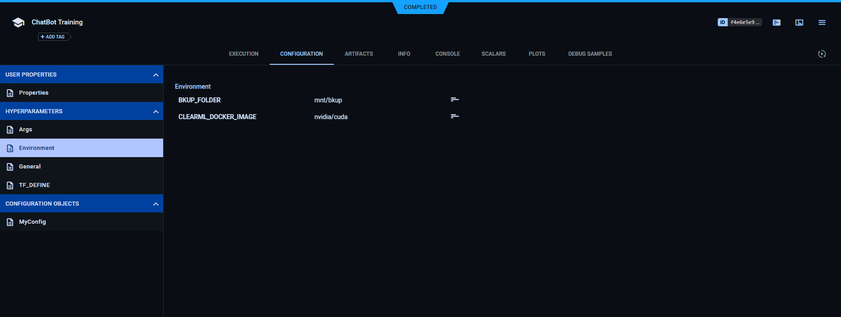Open the TF_DEFINE hyperparameter section
This screenshot has height=317, width=841.
(34, 185)
